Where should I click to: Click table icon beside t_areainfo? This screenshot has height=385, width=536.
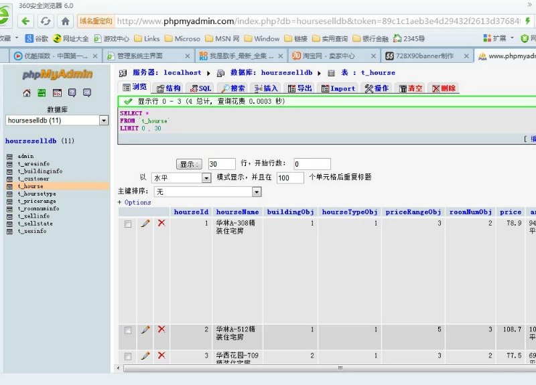point(10,164)
